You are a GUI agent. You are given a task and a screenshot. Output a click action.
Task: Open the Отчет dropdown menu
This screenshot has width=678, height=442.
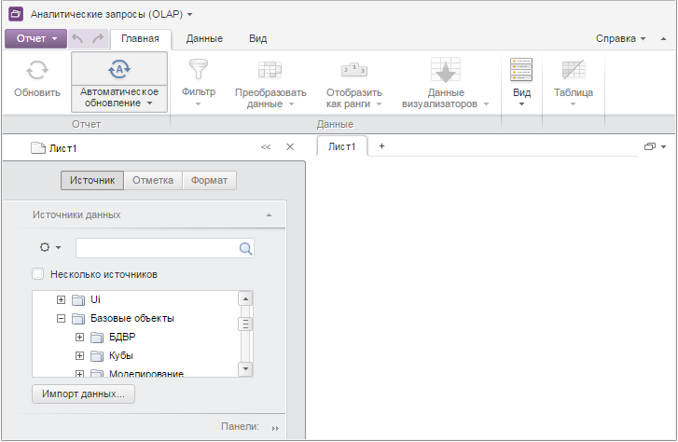coord(36,38)
